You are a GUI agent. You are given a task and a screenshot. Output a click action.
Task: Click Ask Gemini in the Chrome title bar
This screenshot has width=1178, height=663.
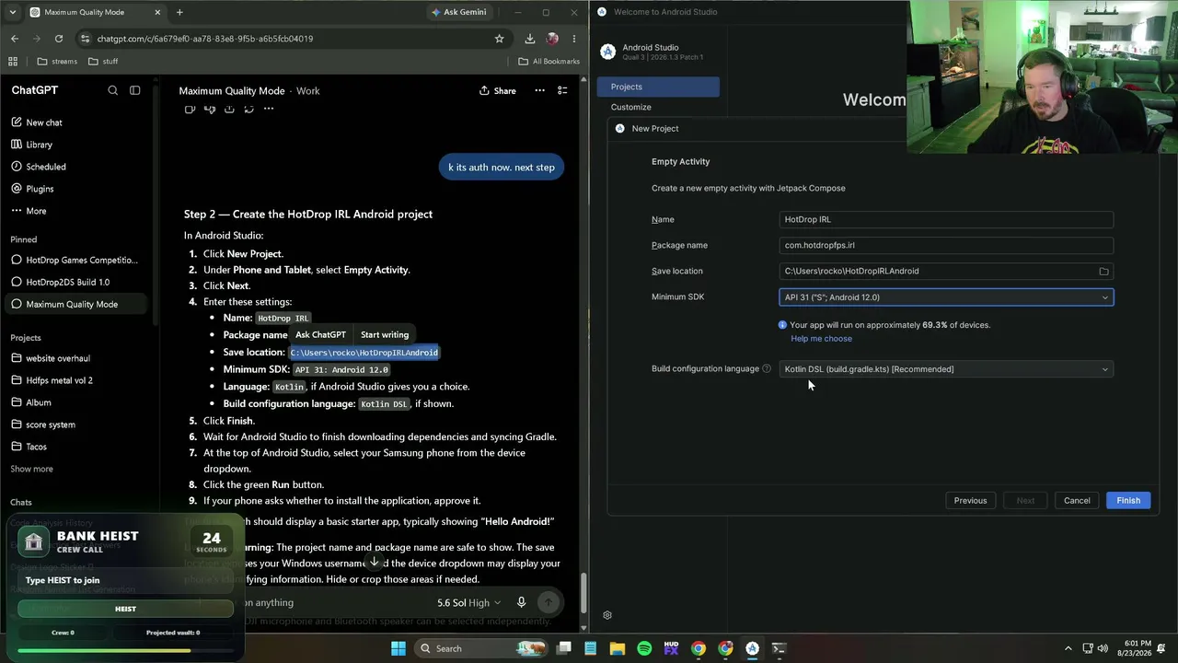coord(458,12)
